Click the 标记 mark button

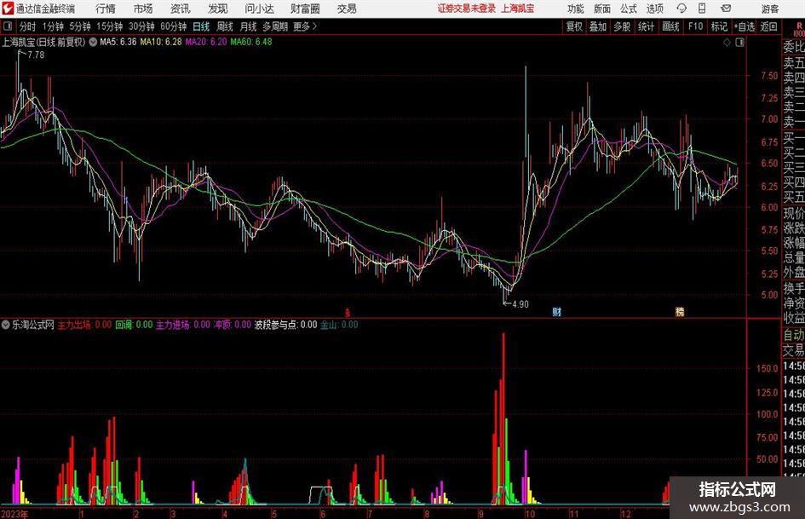[x=719, y=26]
